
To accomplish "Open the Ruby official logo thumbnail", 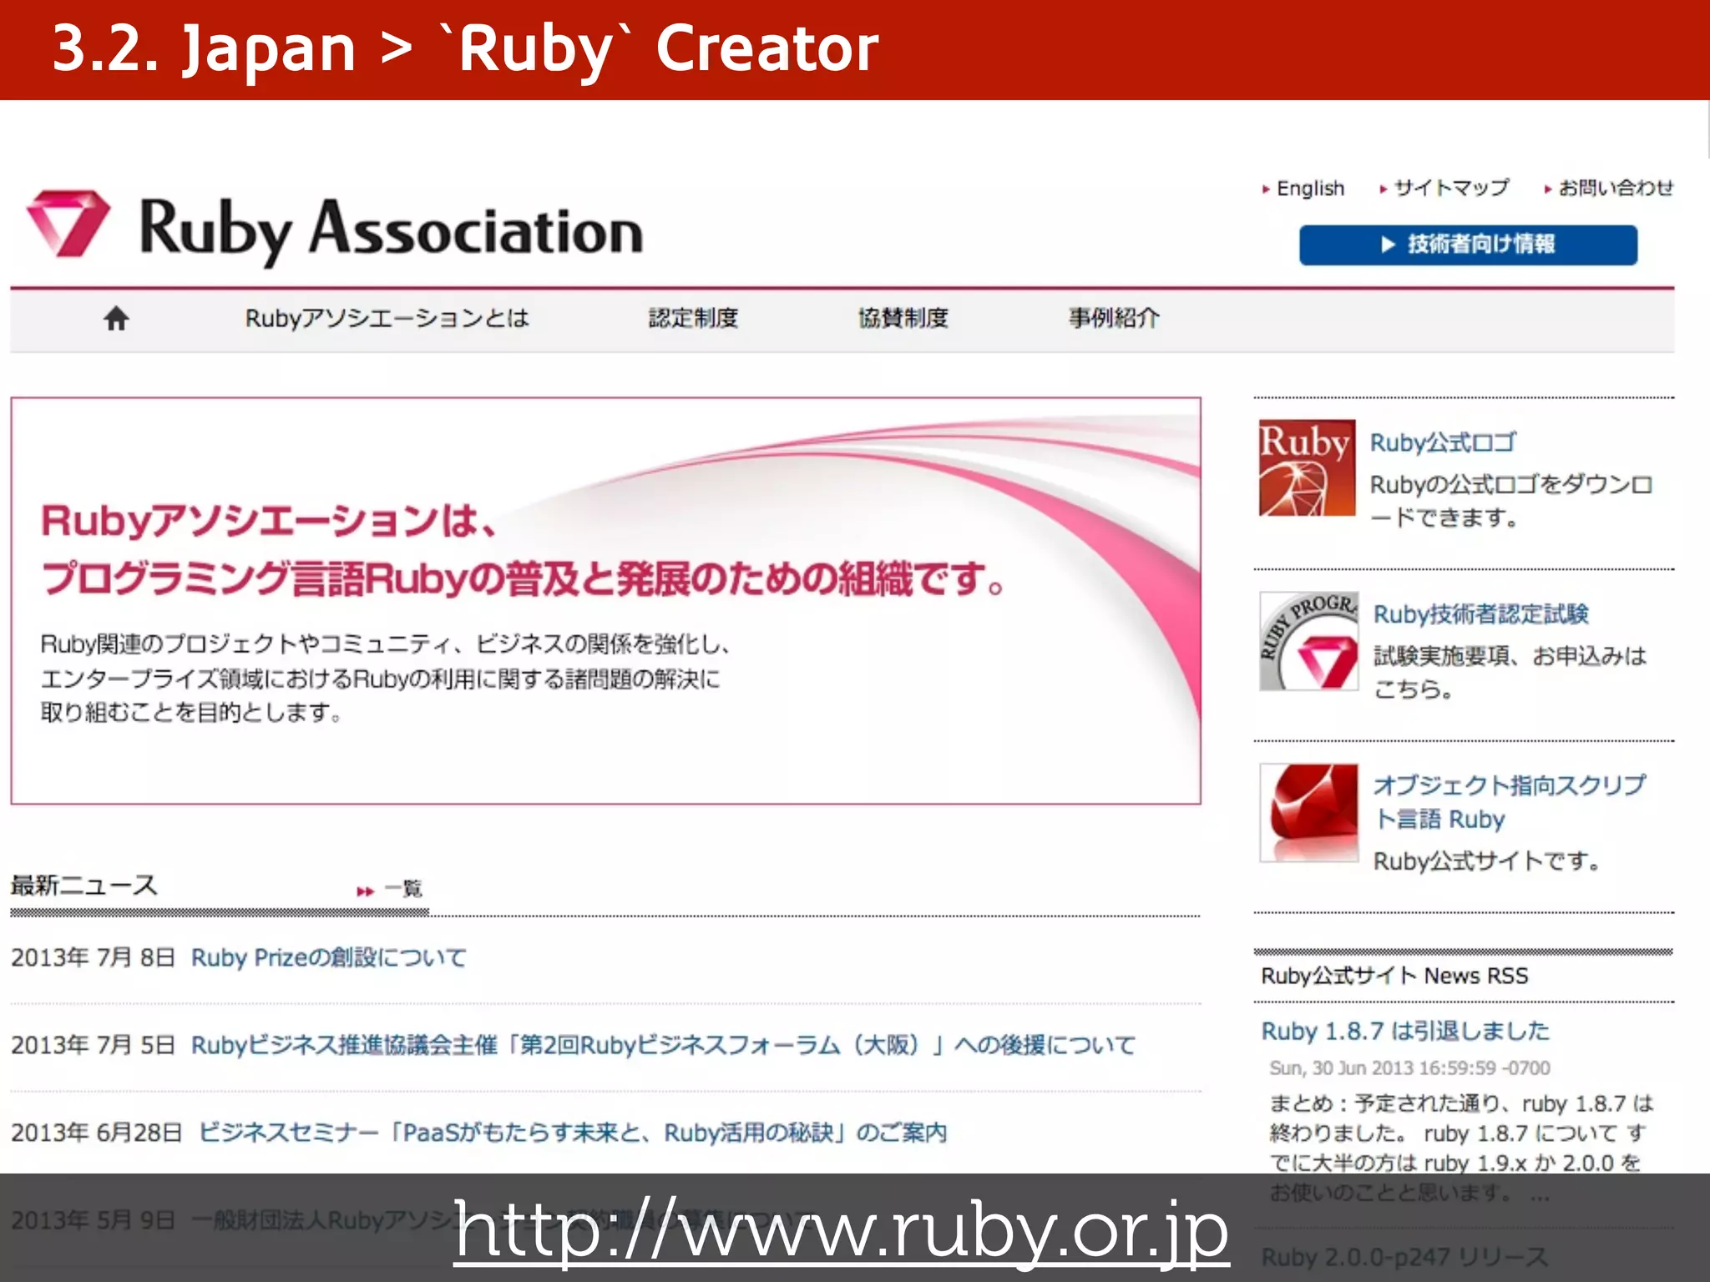I will coord(1307,467).
